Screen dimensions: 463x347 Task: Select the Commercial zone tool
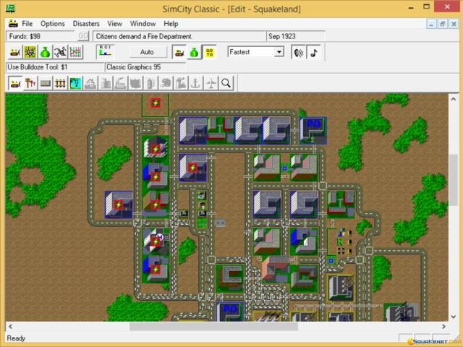click(106, 83)
